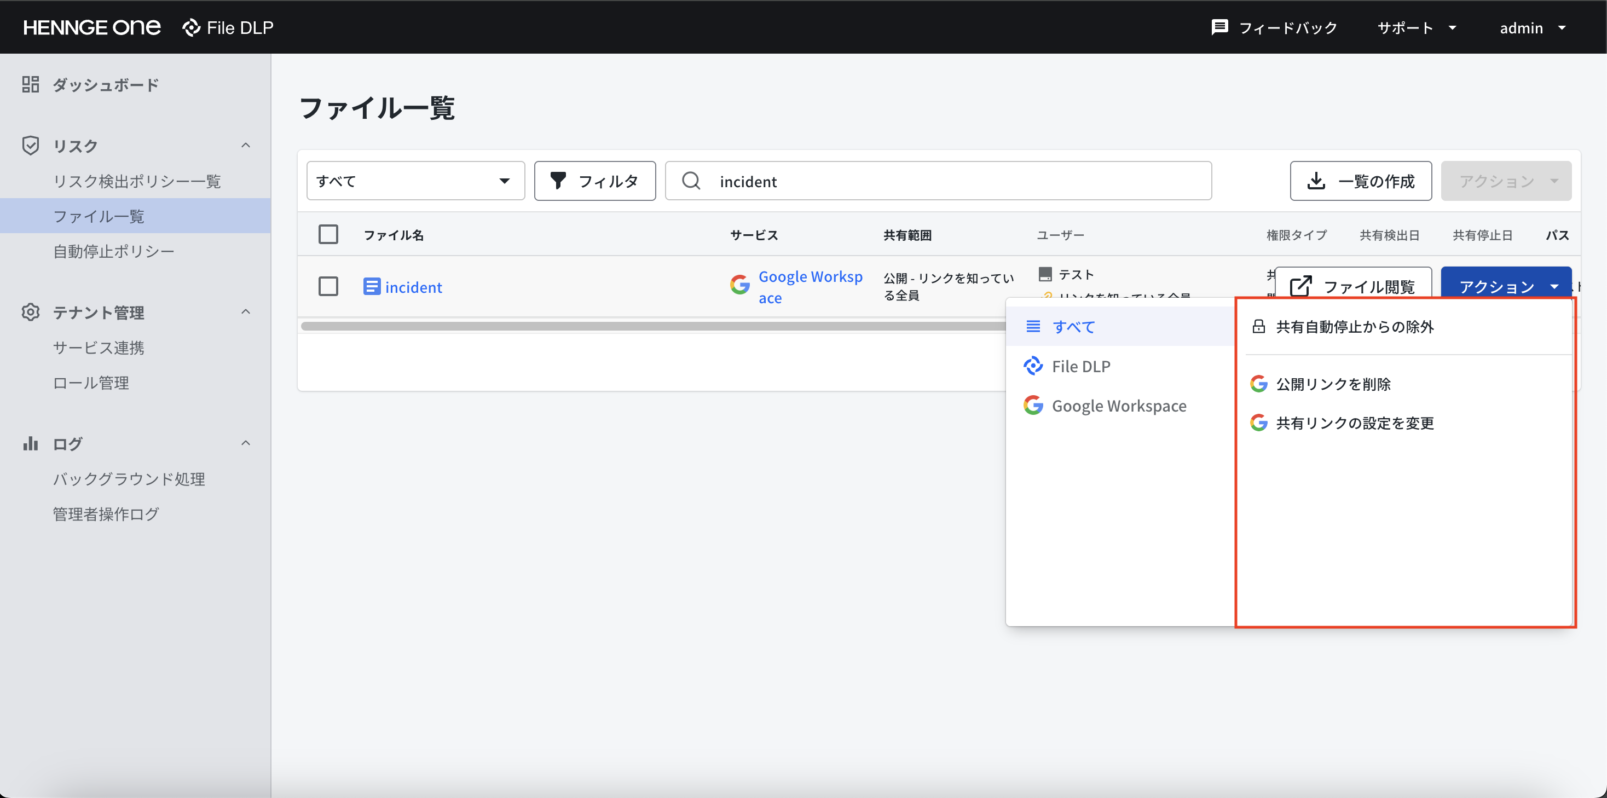This screenshot has width=1607, height=798.
Task: Click the Google logo in the service column
Action: click(x=740, y=285)
